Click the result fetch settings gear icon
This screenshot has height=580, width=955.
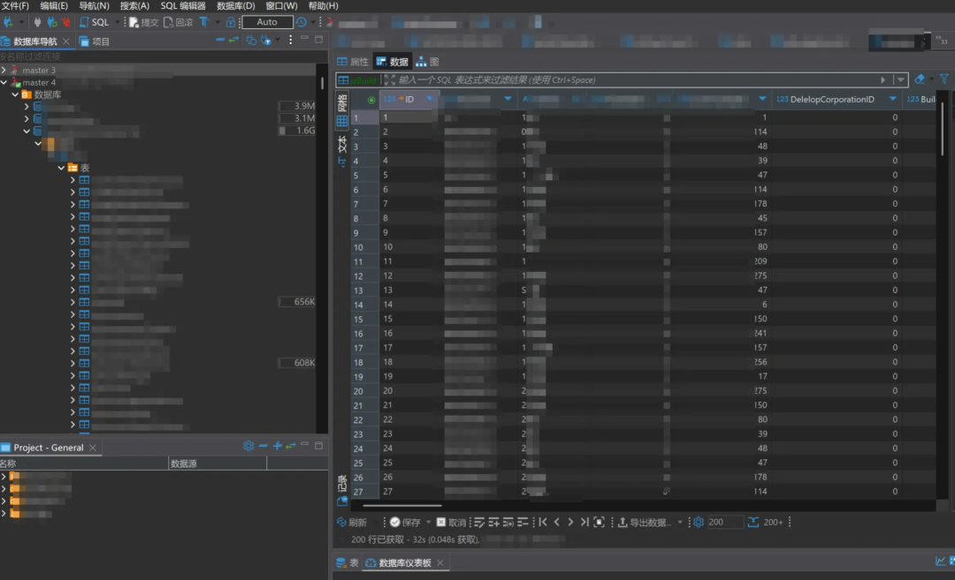698,522
